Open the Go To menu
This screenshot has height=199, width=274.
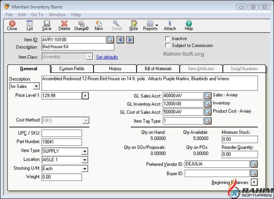click(x=37, y=14)
